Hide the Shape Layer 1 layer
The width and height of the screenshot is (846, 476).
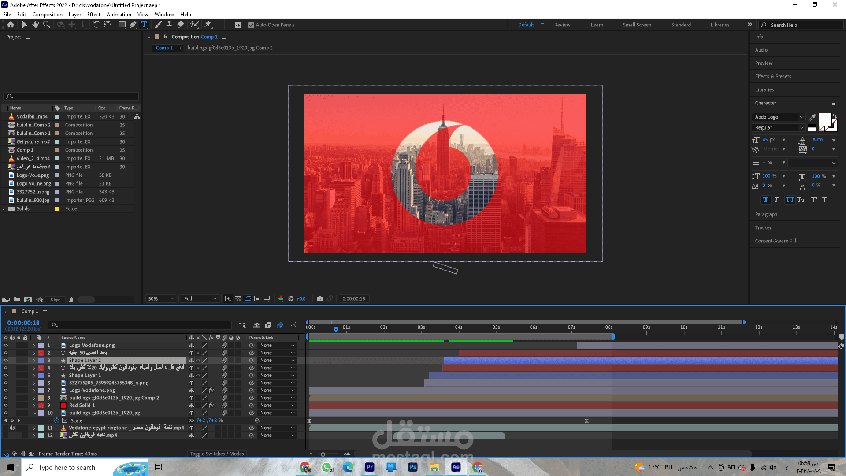pos(6,376)
